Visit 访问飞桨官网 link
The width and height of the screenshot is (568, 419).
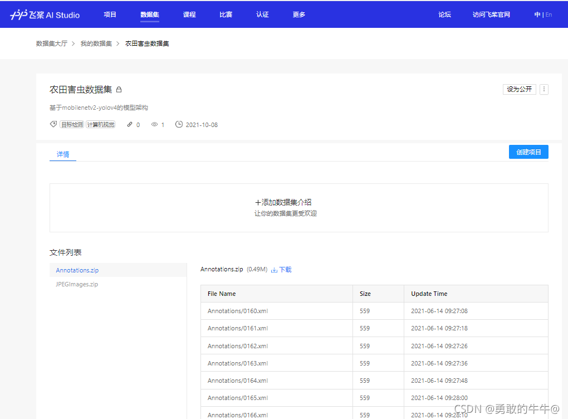[x=491, y=14]
